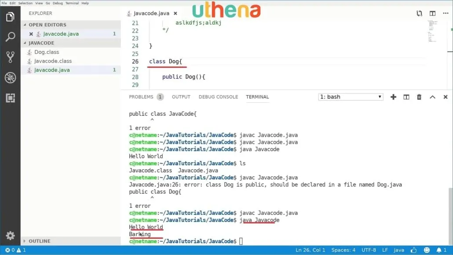This screenshot has height=255, width=453.
Task: Switch to the Debug Console tab
Action: (x=218, y=97)
